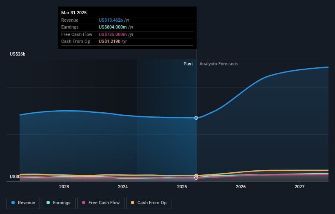The image size is (335, 214).
Task: Click the US$13.462b revenue value
Action: pos(111,20)
